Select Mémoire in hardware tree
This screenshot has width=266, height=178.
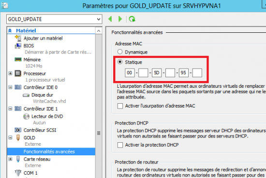coord(32,59)
